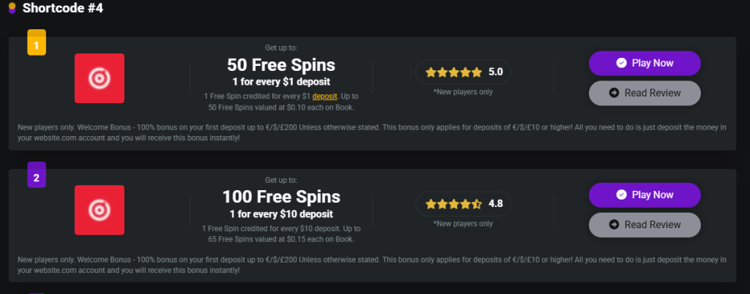Click the red casino logo in listing 2
The width and height of the screenshot is (750, 294).
100,210
